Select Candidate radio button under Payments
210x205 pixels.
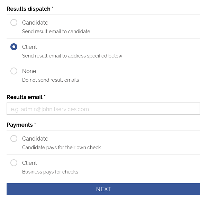point(14,139)
